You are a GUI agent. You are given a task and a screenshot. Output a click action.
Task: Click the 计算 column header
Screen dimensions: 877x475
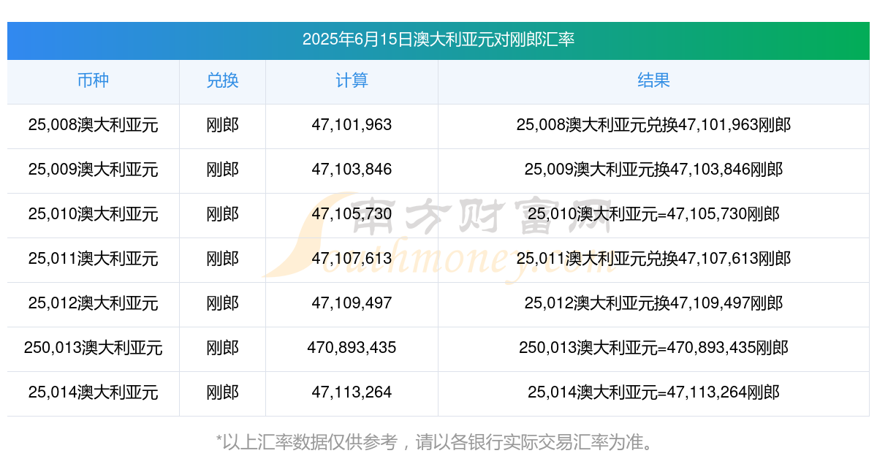(x=352, y=80)
